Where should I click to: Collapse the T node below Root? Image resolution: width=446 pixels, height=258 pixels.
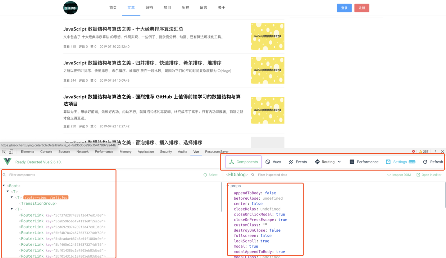click(8, 191)
